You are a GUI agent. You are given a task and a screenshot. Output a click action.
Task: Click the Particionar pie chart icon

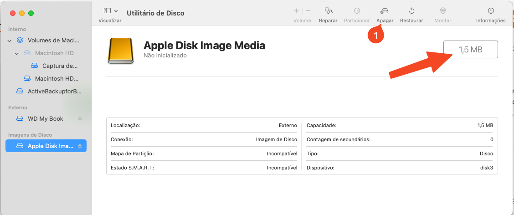tap(357, 11)
